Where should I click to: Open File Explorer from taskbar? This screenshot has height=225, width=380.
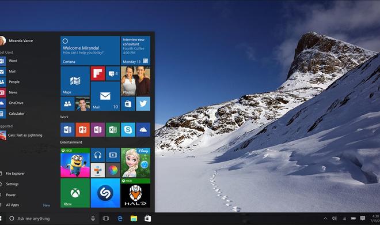pyautogui.click(x=134, y=219)
